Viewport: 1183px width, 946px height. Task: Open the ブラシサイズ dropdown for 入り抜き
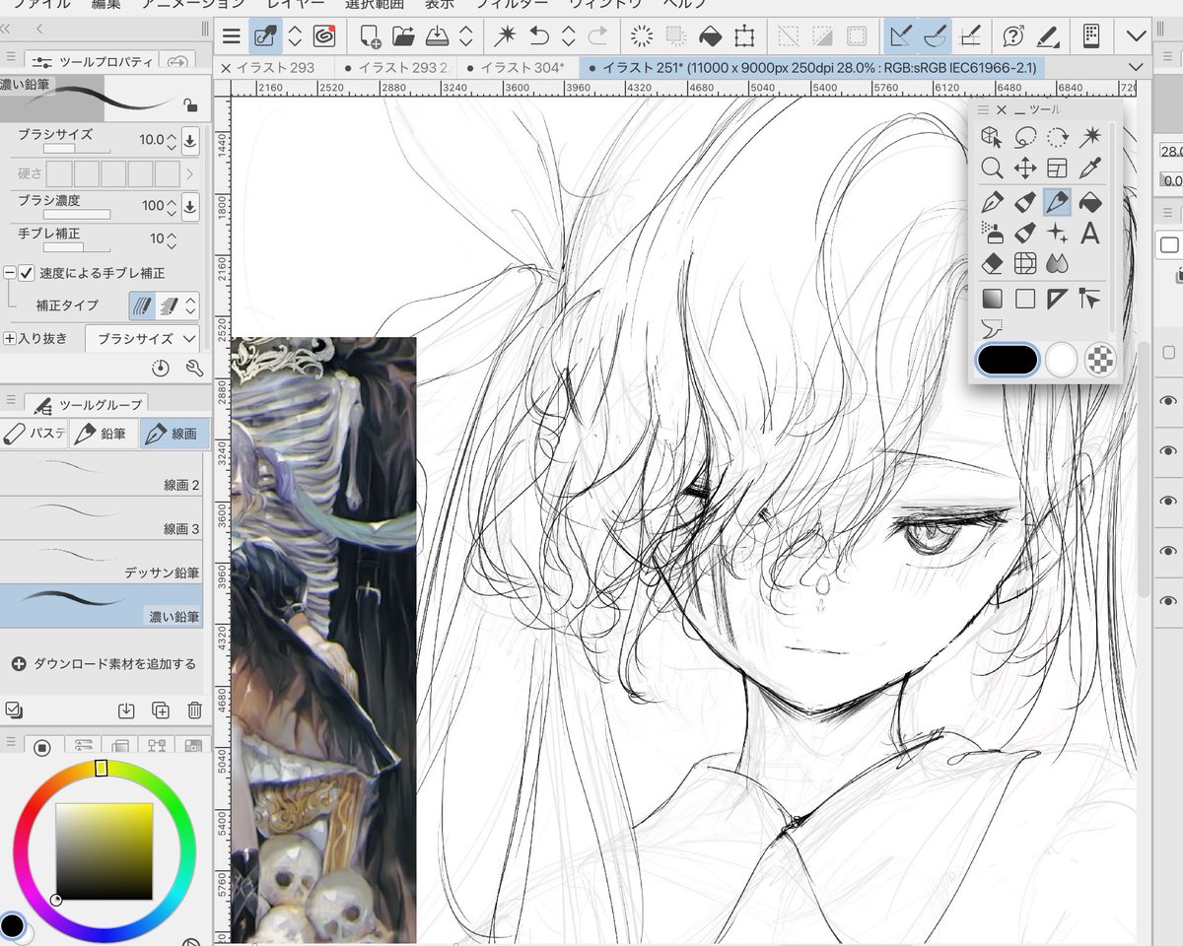(x=143, y=338)
